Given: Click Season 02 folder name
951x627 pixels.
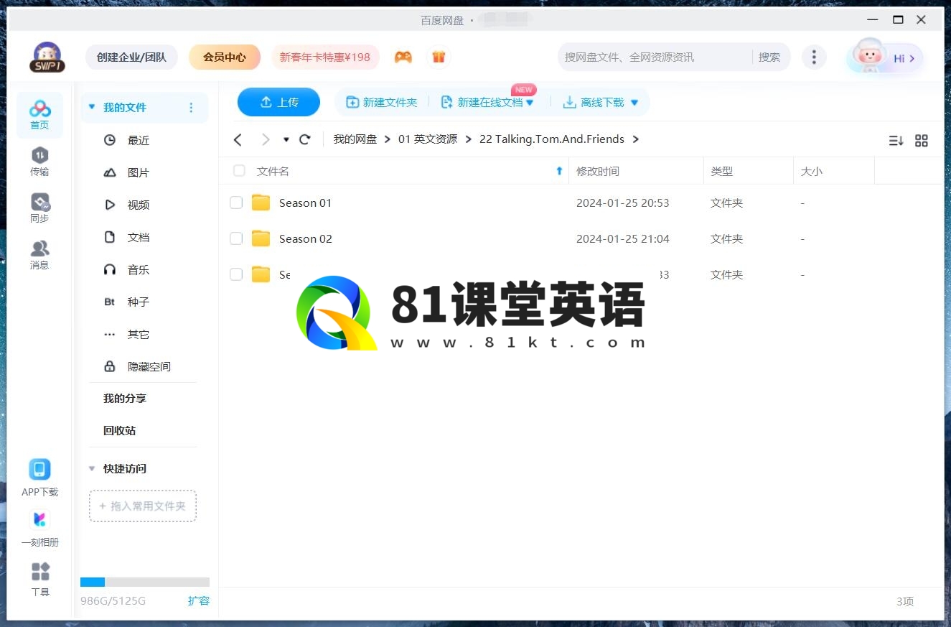Looking at the screenshot, I should 306,238.
